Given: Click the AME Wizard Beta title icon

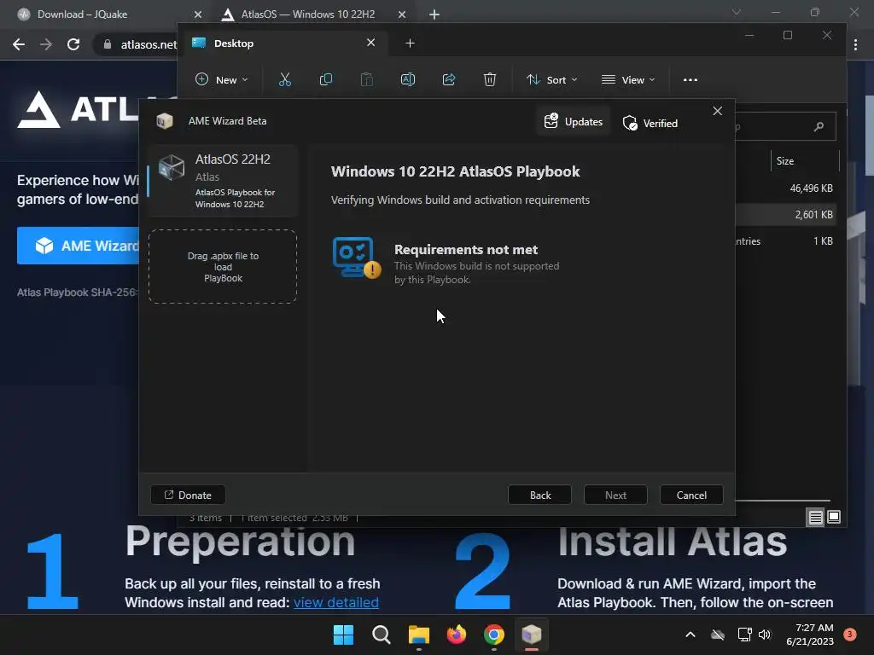Looking at the screenshot, I should (165, 121).
